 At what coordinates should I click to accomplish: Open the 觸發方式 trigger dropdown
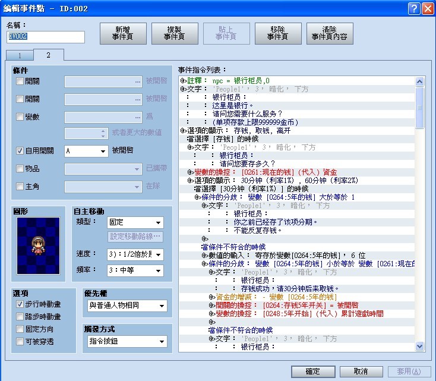click(x=127, y=341)
